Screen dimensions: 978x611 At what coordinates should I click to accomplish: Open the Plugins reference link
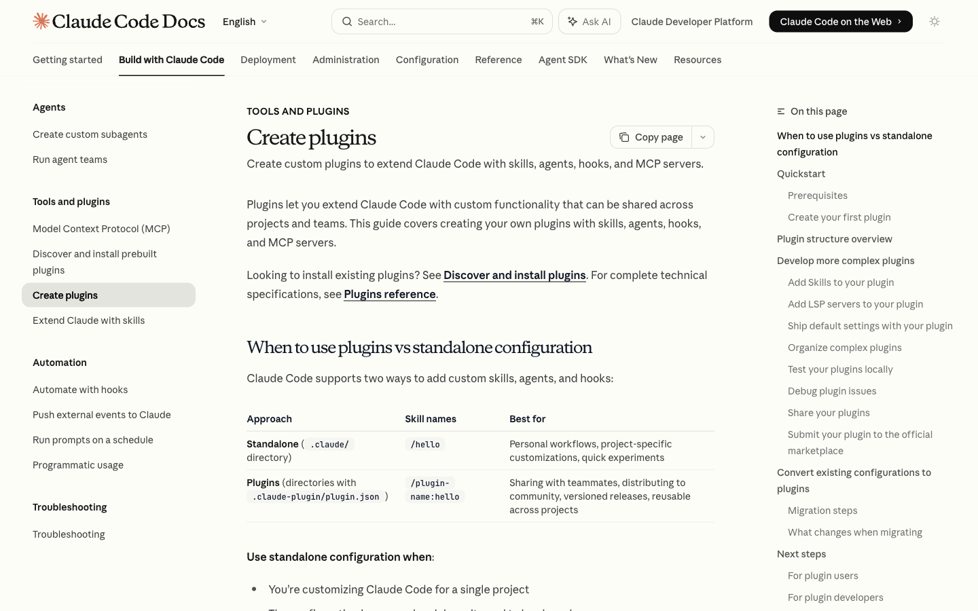point(389,294)
